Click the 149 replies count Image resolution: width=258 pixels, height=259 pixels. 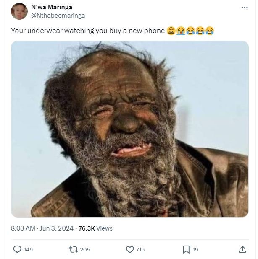pyautogui.click(x=28, y=249)
